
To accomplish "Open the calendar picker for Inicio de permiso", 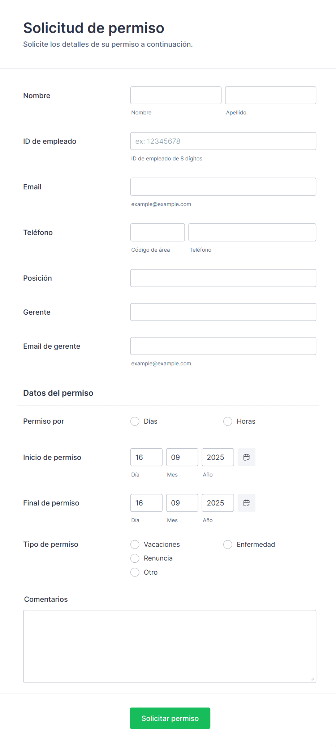I will (246, 457).
